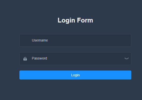Place cursor in the Password box
Viewport: 142px width, 100px height.
tap(75, 58)
